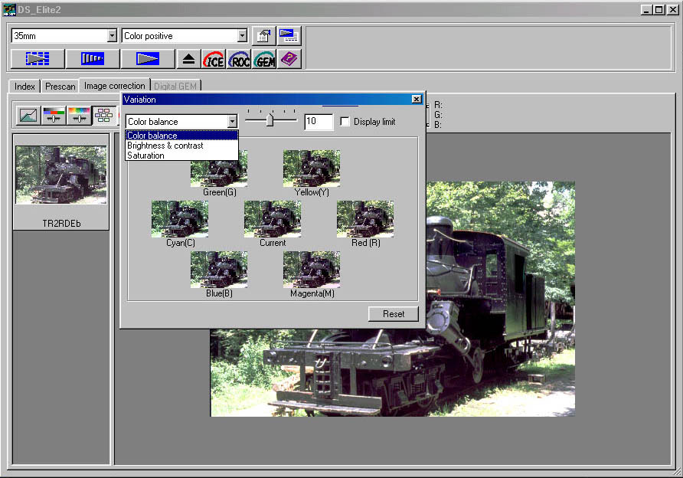The image size is (683, 478).
Task: Switch to the Prescan tab
Action: click(x=60, y=87)
